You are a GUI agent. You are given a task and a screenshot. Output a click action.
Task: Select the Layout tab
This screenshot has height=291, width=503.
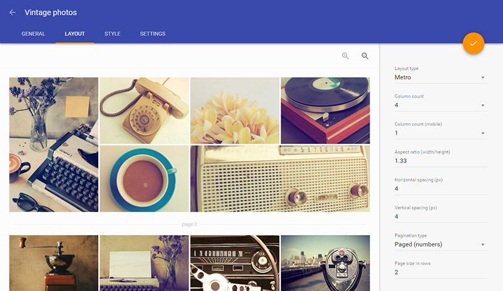tap(75, 34)
